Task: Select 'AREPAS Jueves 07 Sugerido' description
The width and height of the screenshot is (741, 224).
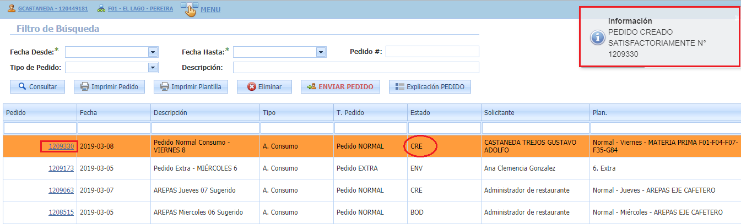Action: 194,190
